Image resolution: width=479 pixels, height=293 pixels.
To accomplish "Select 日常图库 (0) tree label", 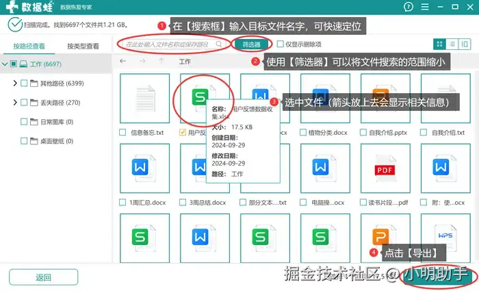I will click(x=57, y=122).
